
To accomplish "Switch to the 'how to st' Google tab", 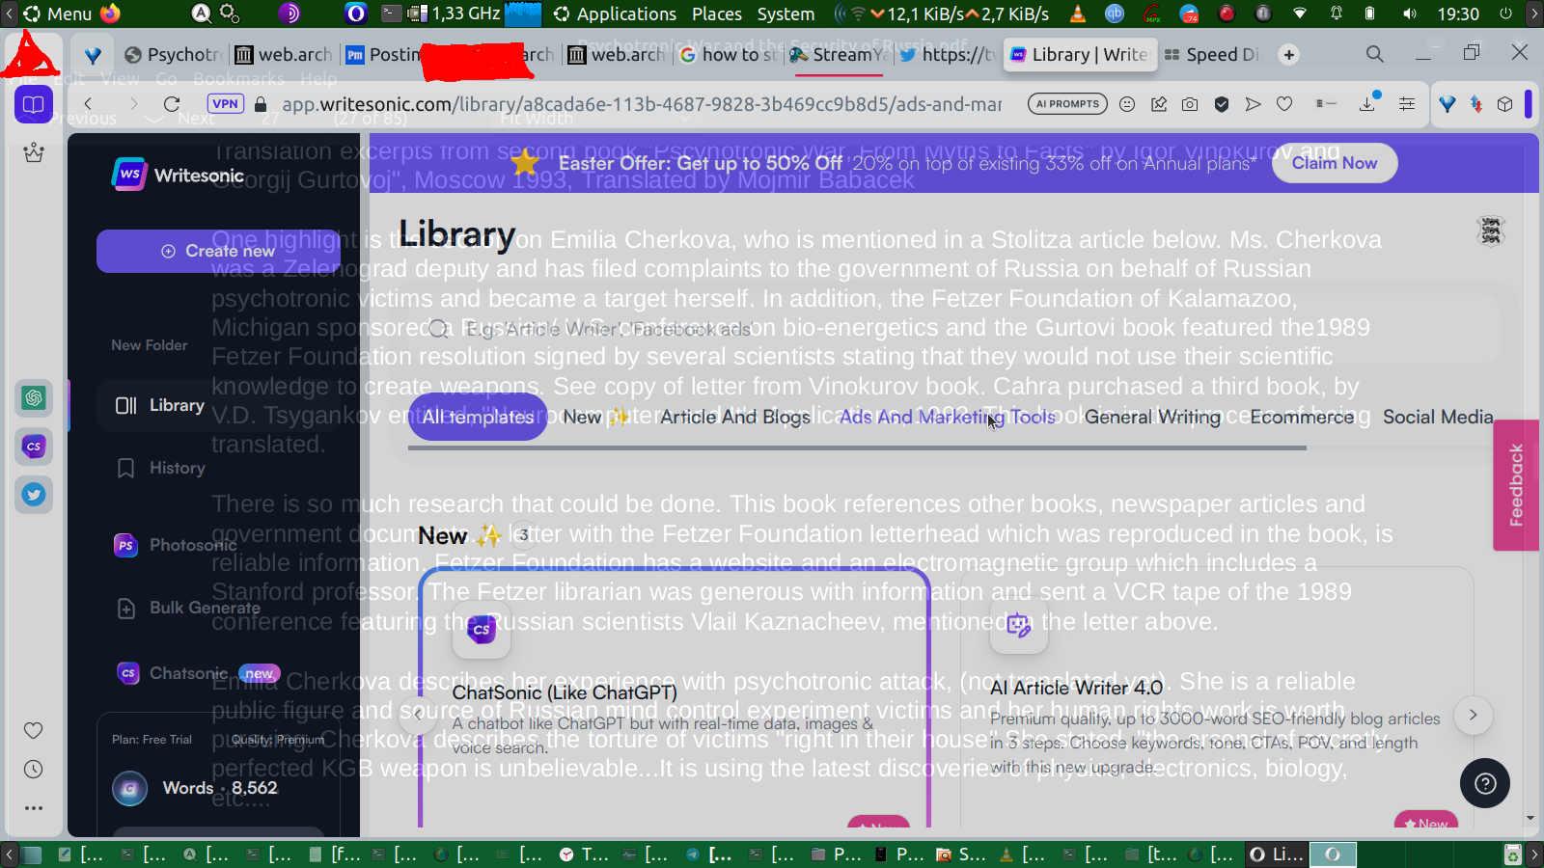I will (729, 55).
